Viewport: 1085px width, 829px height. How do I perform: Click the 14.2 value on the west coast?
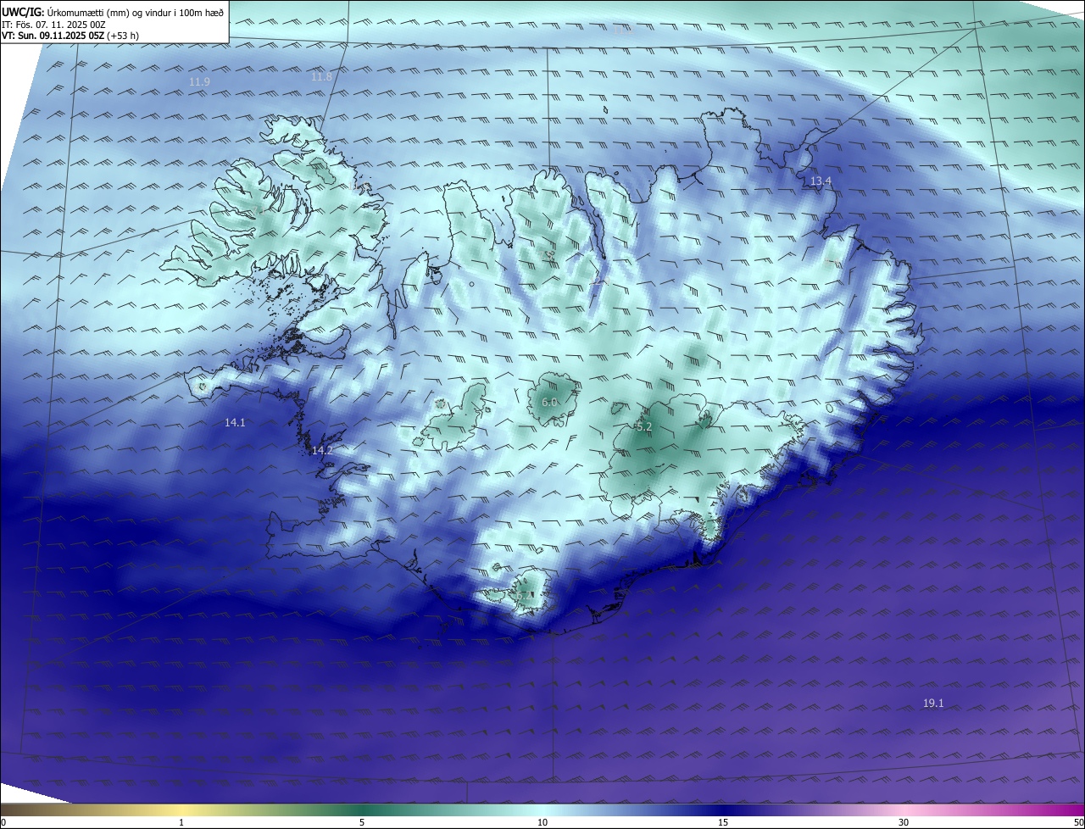[x=322, y=451]
